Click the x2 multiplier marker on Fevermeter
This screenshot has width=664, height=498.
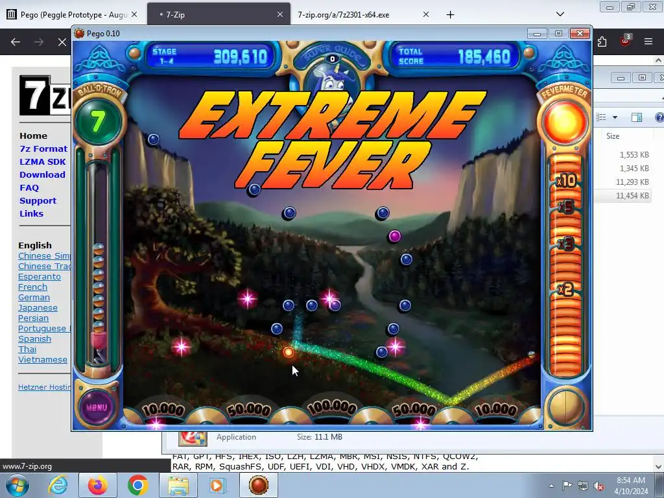tap(565, 289)
